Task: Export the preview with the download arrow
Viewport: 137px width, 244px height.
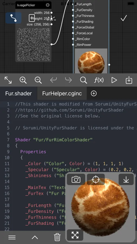Action: tap(126, 179)
